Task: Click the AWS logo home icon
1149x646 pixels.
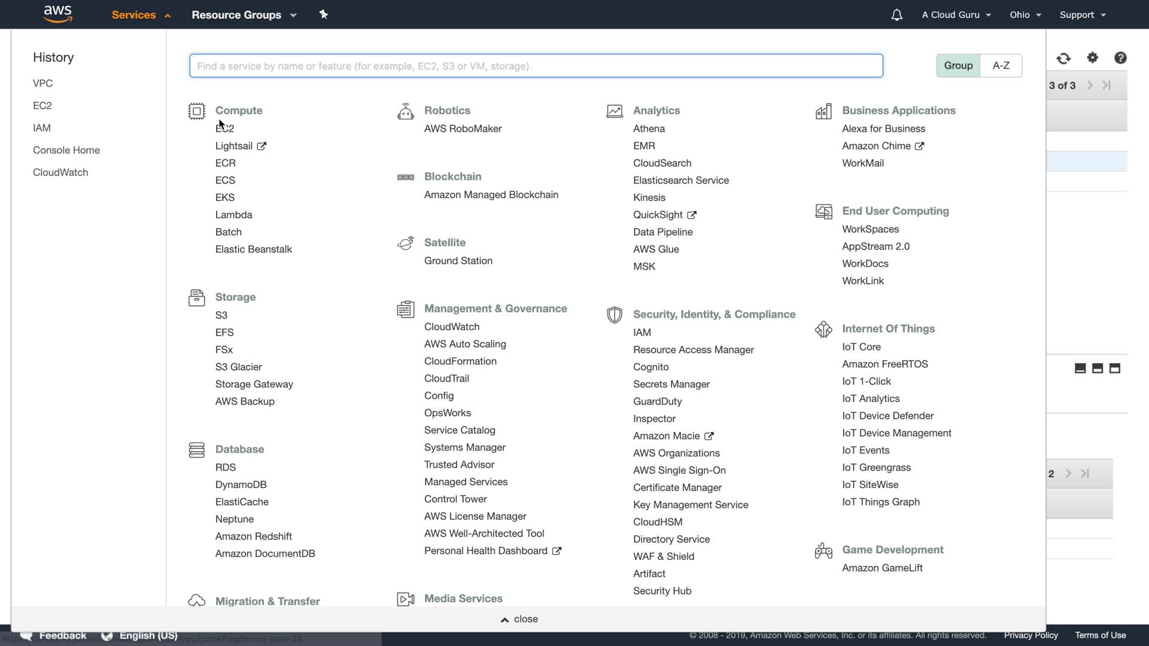Action: pyautogui.click(x=58, y=14)
